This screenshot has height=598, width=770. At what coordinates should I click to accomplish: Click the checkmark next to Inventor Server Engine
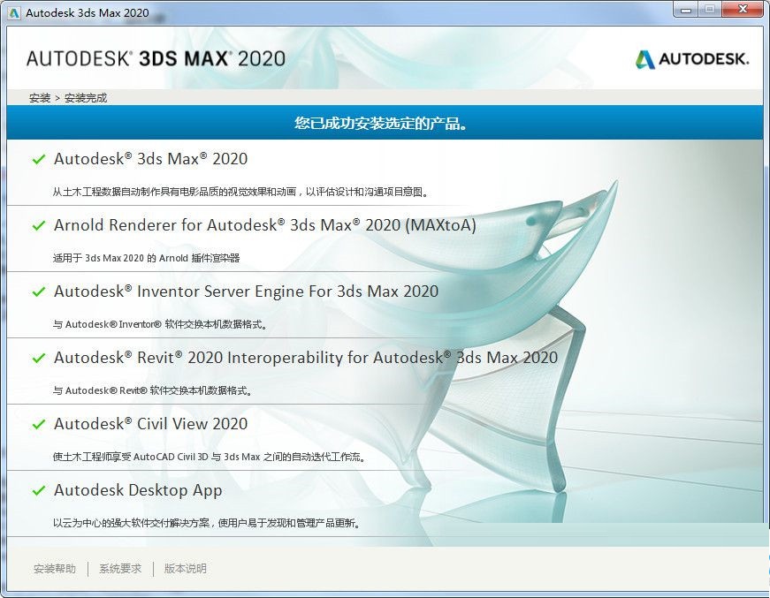click(x=39, y=291)
